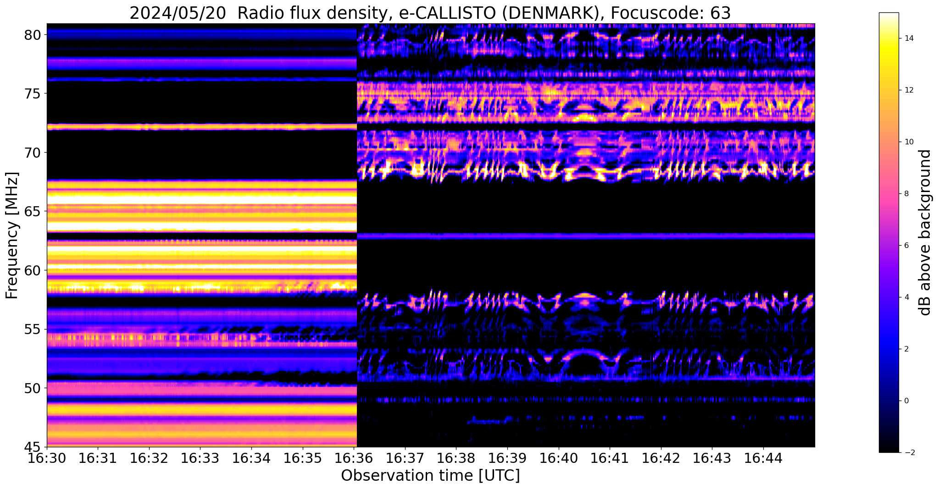Click the plasma colorbar gradient strip
The width and height of the screenshot is (939, 489).
pos(889,232)
